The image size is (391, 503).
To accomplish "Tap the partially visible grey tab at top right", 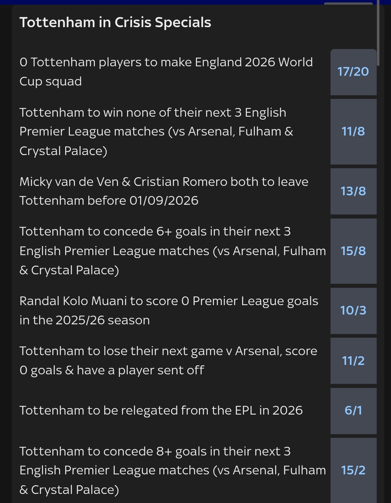I will tap(348, 4).
